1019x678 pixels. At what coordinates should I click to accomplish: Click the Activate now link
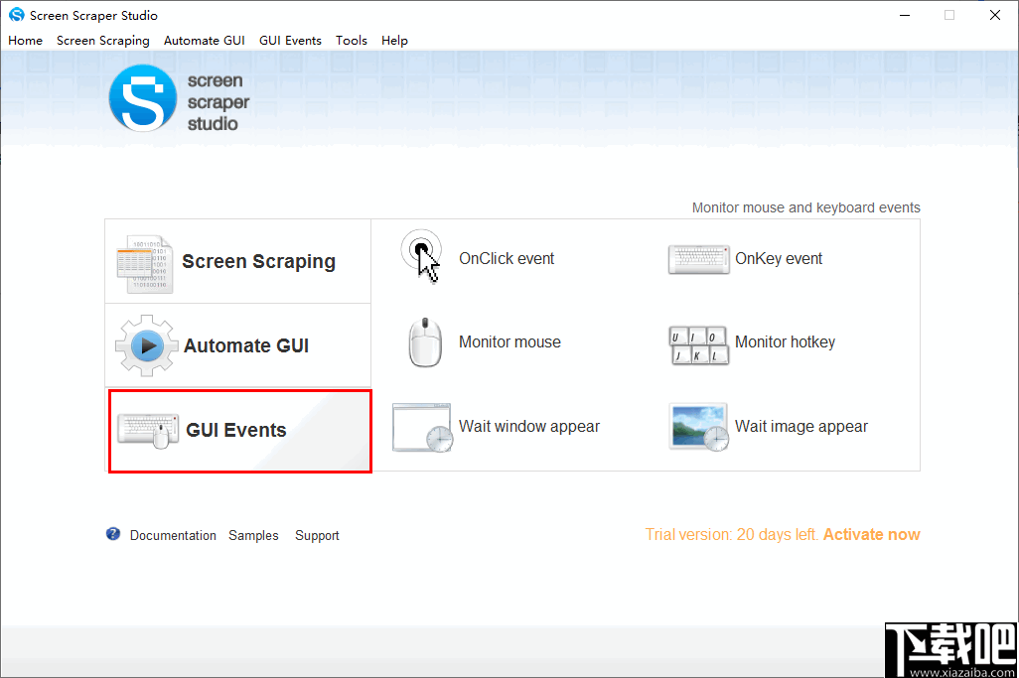[x=871, y=534]
